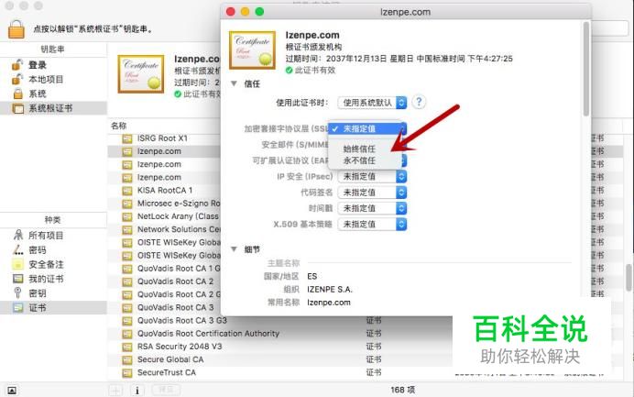Open the 代码签名 dropdown
634x397 pixels.
(372, 193)
